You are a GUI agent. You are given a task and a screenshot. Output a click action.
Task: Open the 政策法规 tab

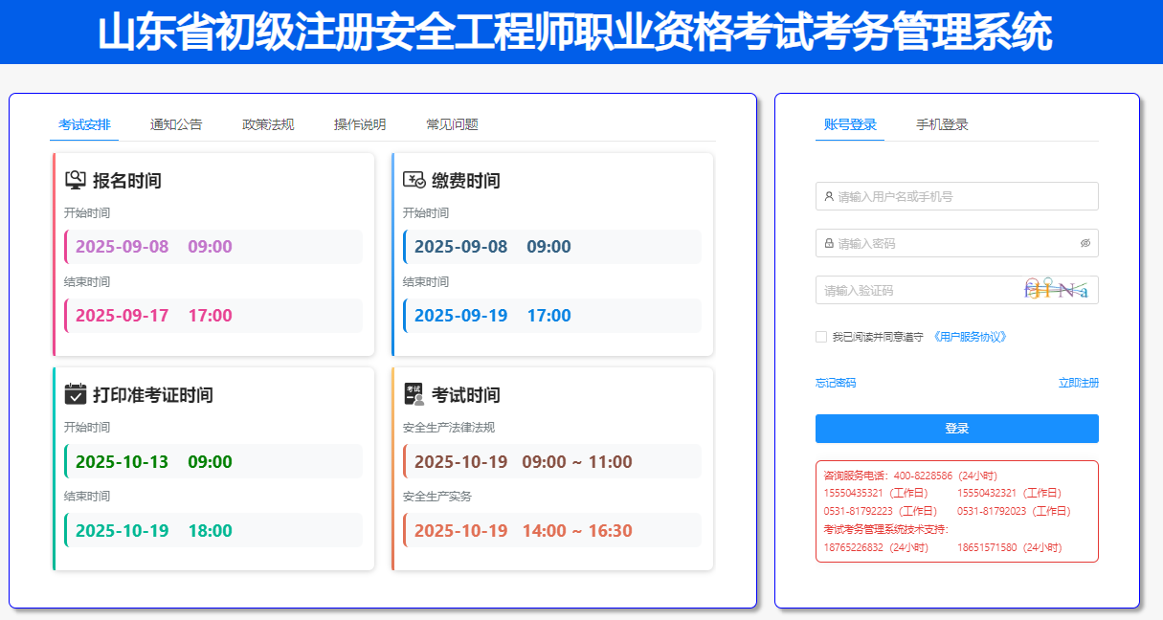tap(268, 124)
